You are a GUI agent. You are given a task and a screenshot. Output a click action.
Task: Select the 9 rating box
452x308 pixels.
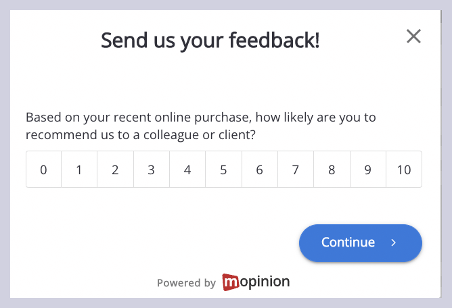click(367, 170)
